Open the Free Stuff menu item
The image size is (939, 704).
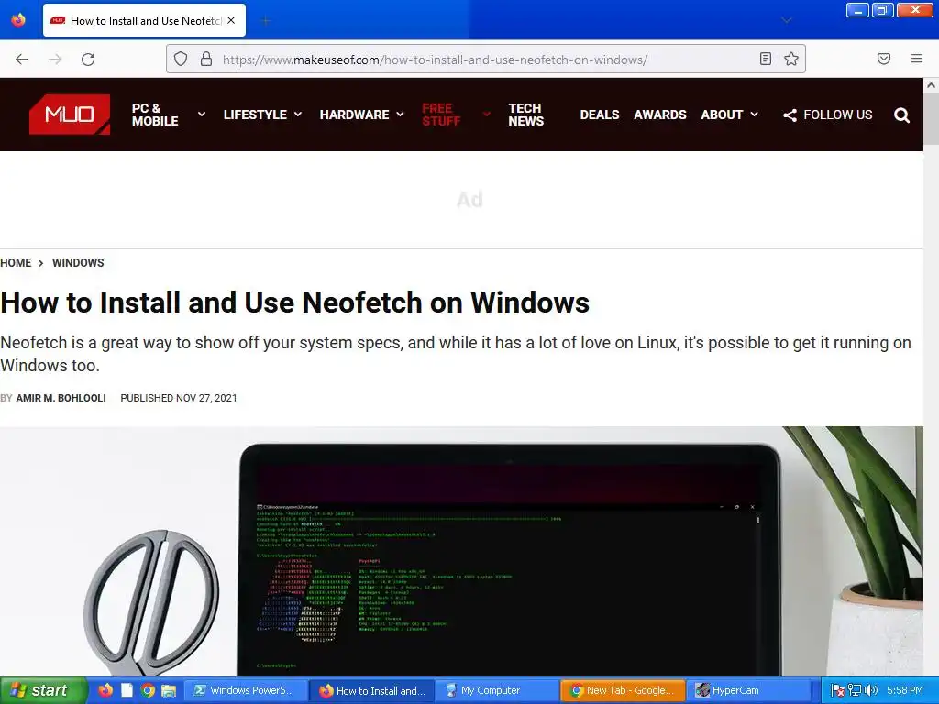tap(441, 115)
